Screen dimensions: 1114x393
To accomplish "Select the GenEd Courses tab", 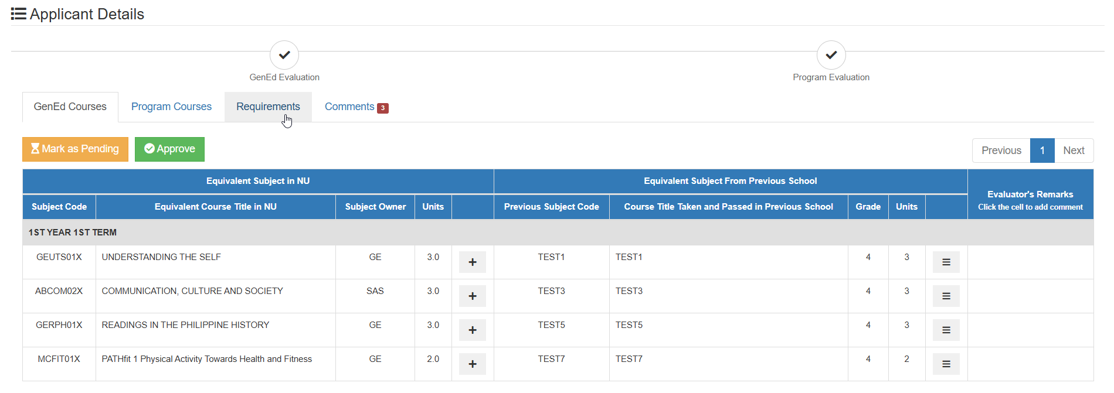I will 70,107.
